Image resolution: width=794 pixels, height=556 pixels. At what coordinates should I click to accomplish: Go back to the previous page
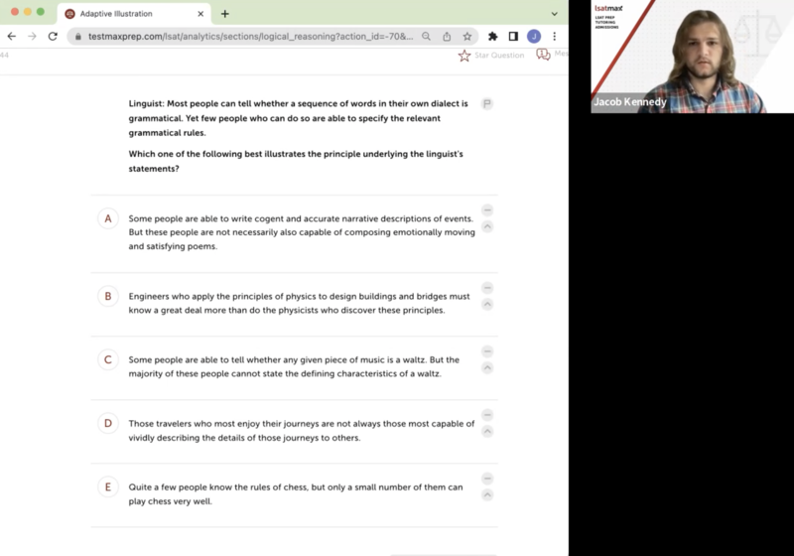coord(11,36)
